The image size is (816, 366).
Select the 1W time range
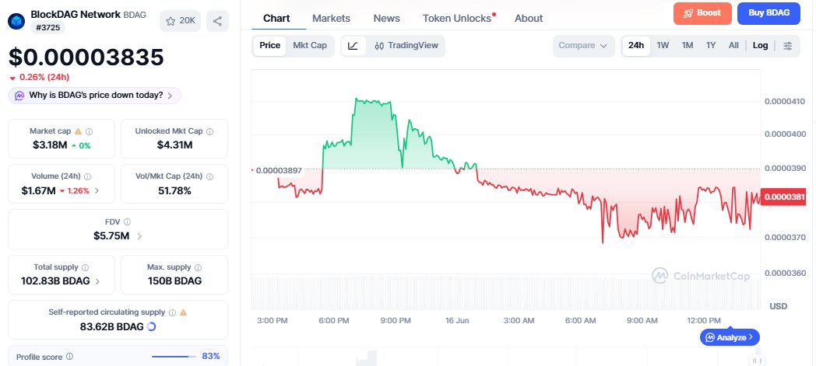point(663,46)
